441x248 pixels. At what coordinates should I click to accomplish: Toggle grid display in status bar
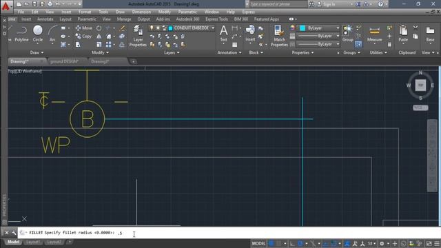[271, 243]
